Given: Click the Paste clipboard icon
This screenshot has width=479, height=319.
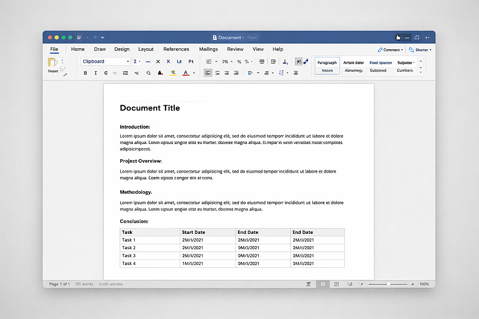Looking at the screenshot, I should click(53, 62).
